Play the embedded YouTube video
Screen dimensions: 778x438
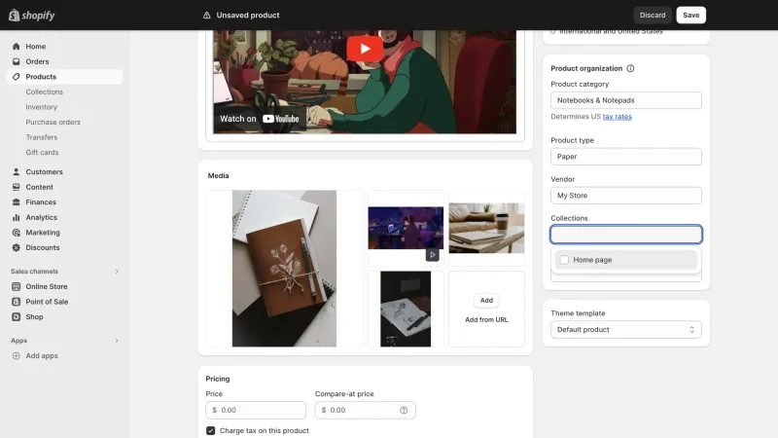tap(365, 49)
